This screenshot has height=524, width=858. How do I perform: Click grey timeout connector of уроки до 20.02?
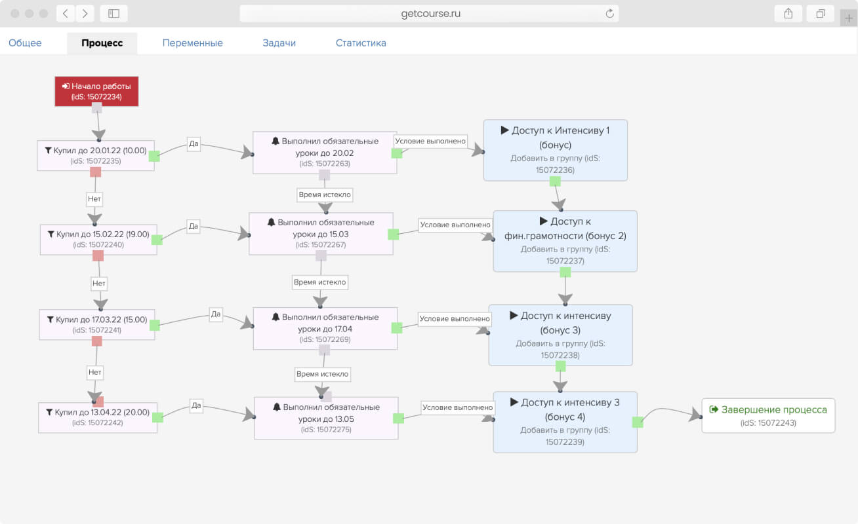pos(324,175)
